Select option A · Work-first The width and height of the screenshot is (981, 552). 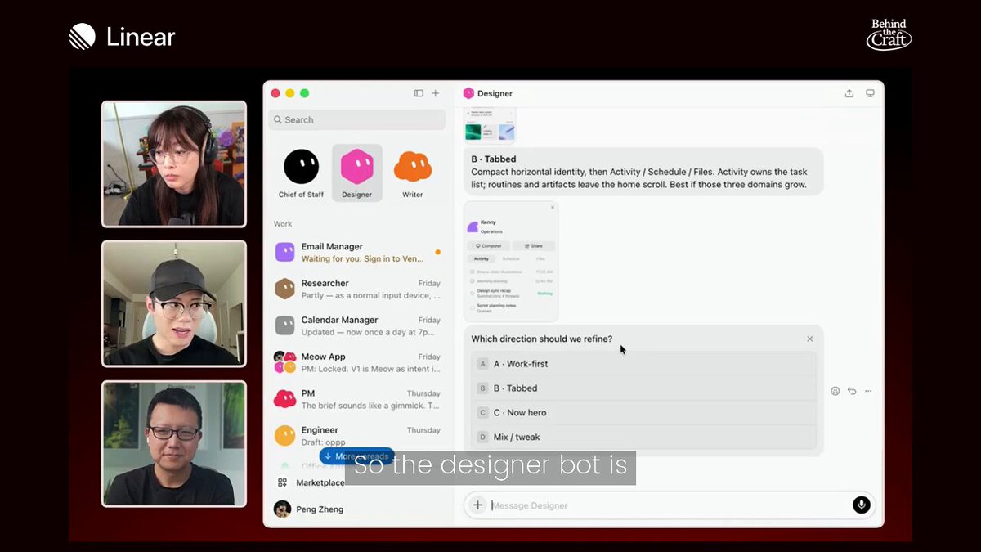pos(644,364)
